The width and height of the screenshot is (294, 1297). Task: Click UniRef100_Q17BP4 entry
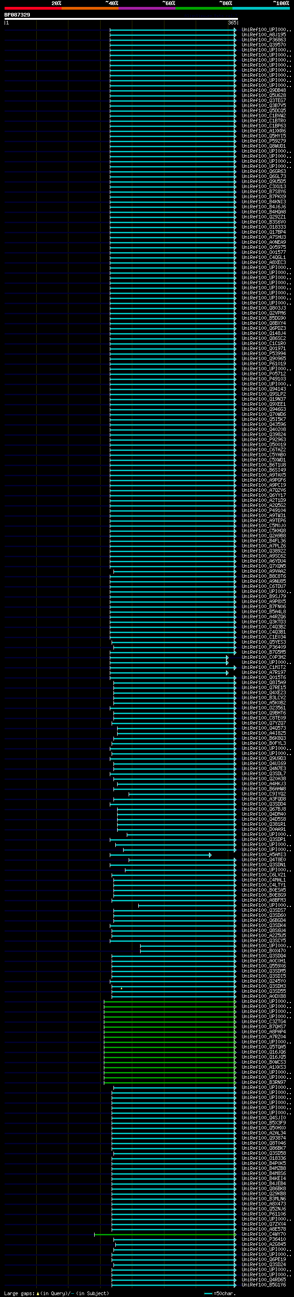click(264, 233)
